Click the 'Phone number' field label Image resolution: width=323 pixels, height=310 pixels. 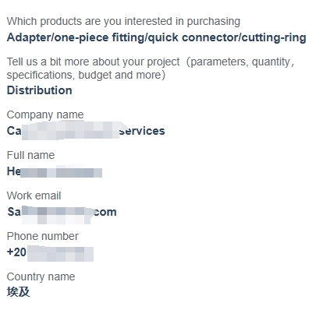click(x=43, y=236)
